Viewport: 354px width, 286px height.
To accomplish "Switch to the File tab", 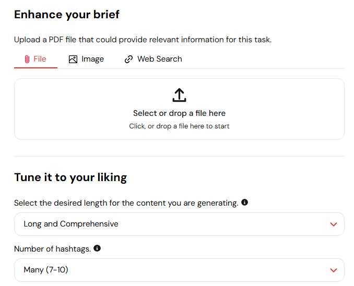I will [x=36, y=59].
